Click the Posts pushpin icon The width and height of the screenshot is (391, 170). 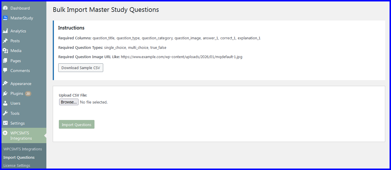(x=5, y=41)
